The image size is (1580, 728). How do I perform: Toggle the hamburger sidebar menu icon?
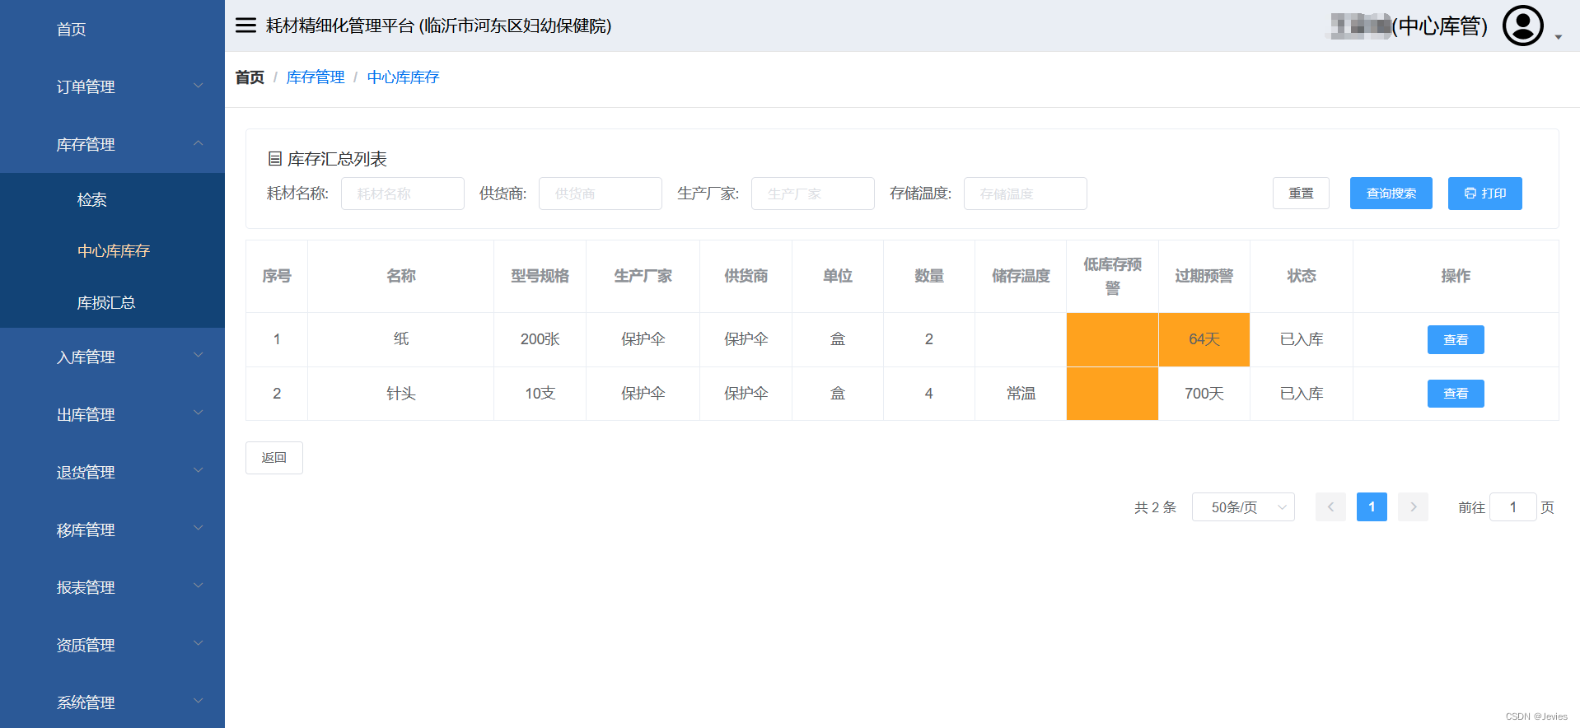click(245, 26)
